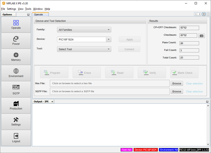Browse for an SQTP file
Screen dimensions: 211x153
[176, 91]
